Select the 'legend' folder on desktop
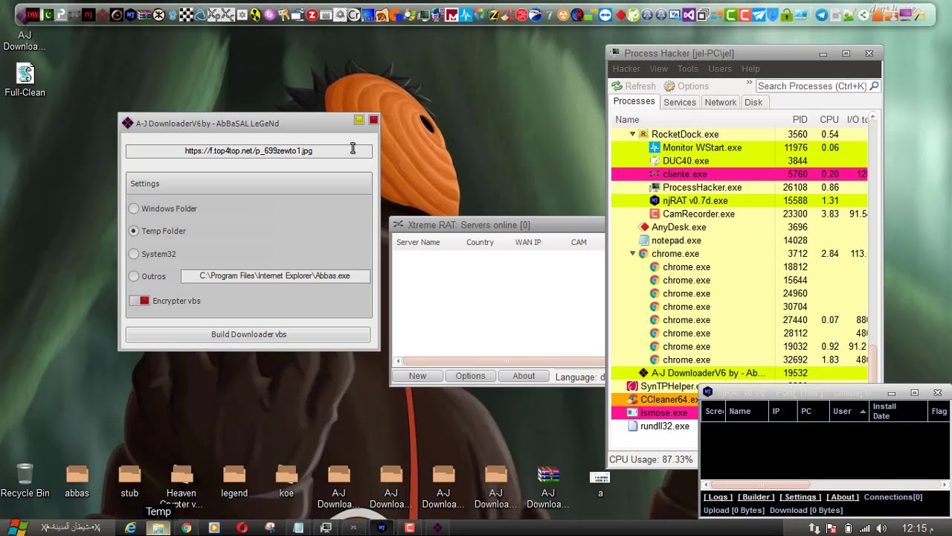This screenshot has width=952, height=536. pos(234,482)
